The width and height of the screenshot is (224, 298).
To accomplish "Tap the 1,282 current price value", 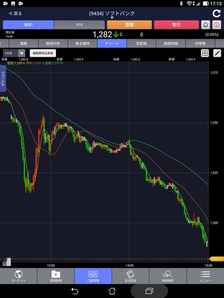I will pos(103,35).
